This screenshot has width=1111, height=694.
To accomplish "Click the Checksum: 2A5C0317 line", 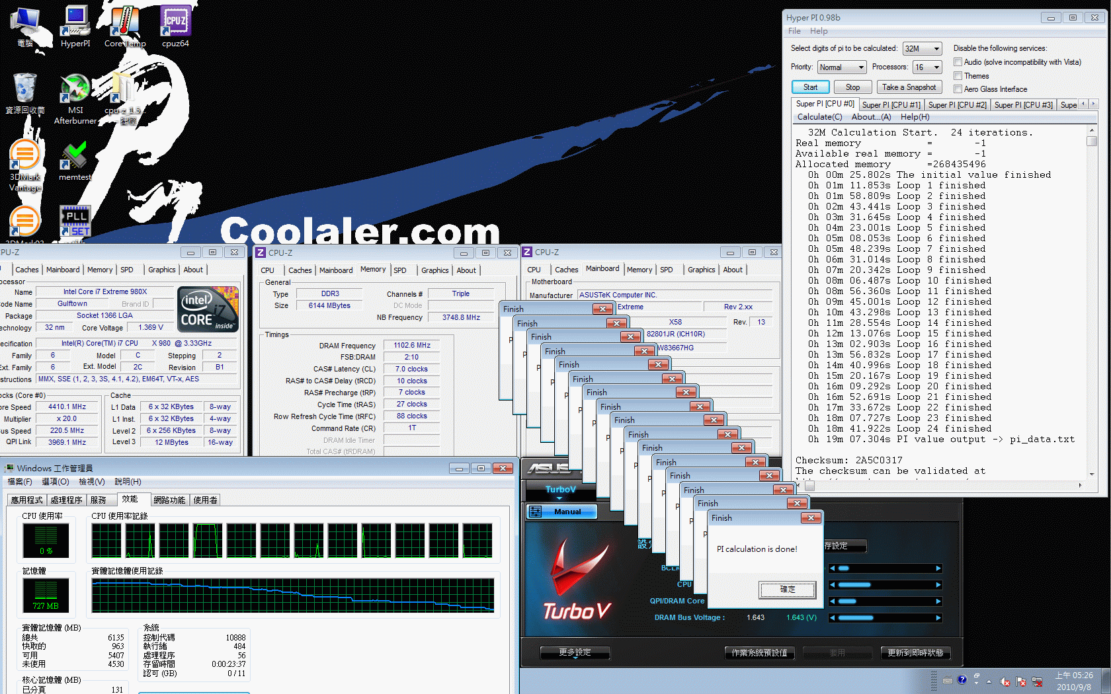I will (848, 461).
